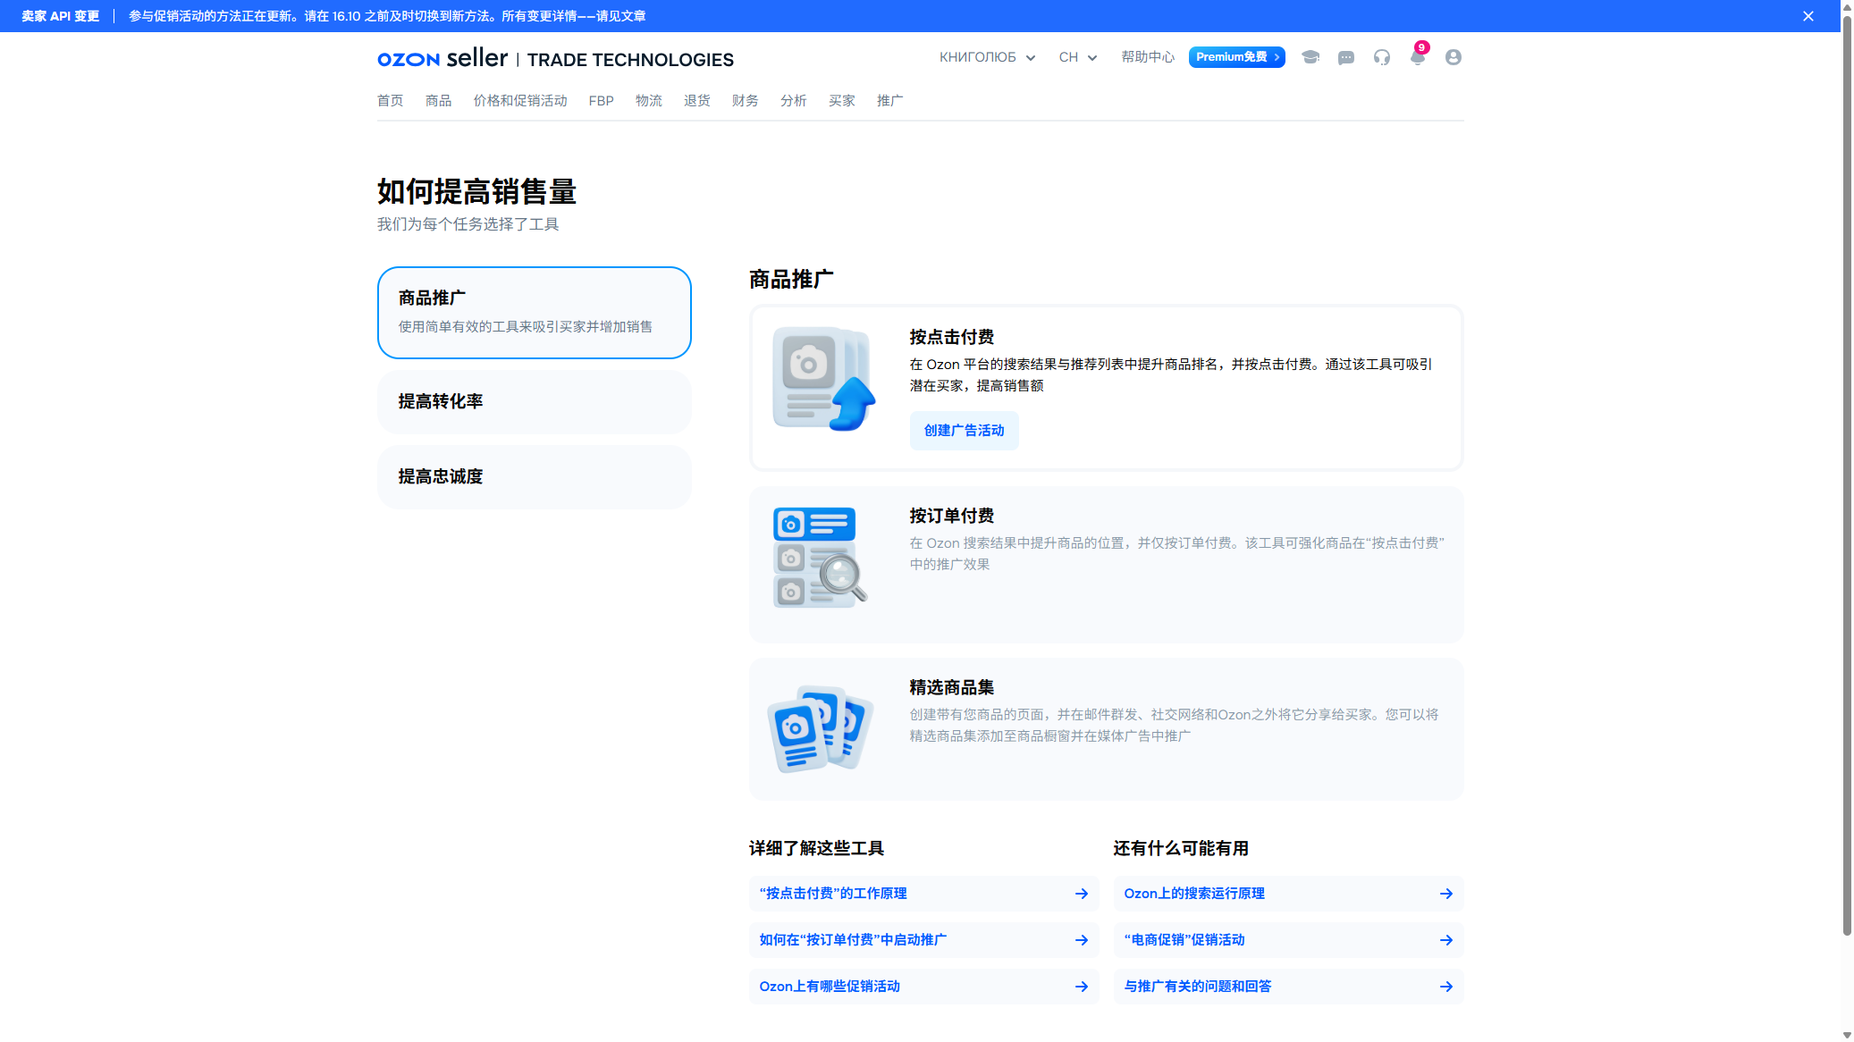1854x1042 pixels.
Task: Expand the КНИГОЛЮБ account dropdown
Action: (987, 57)
